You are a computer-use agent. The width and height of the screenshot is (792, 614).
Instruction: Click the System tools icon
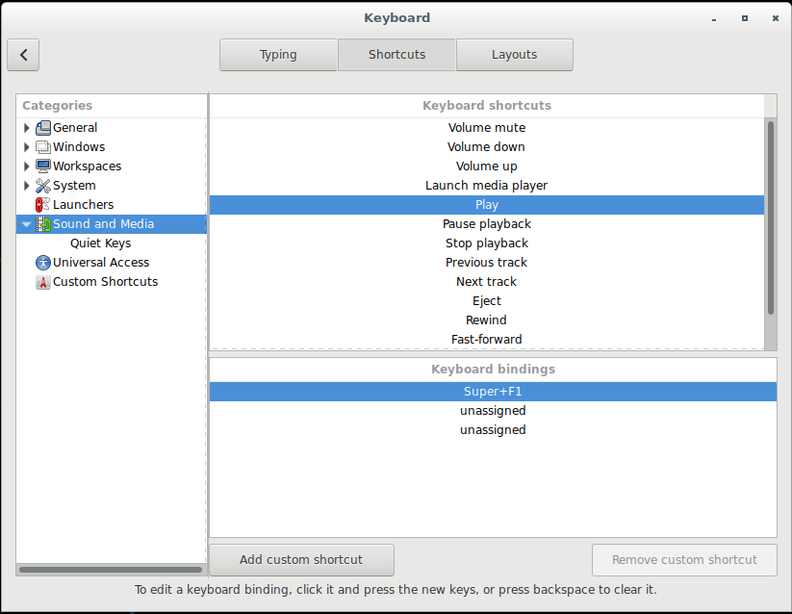point(43,186)
